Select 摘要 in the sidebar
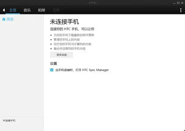 [x=10, y=19]
